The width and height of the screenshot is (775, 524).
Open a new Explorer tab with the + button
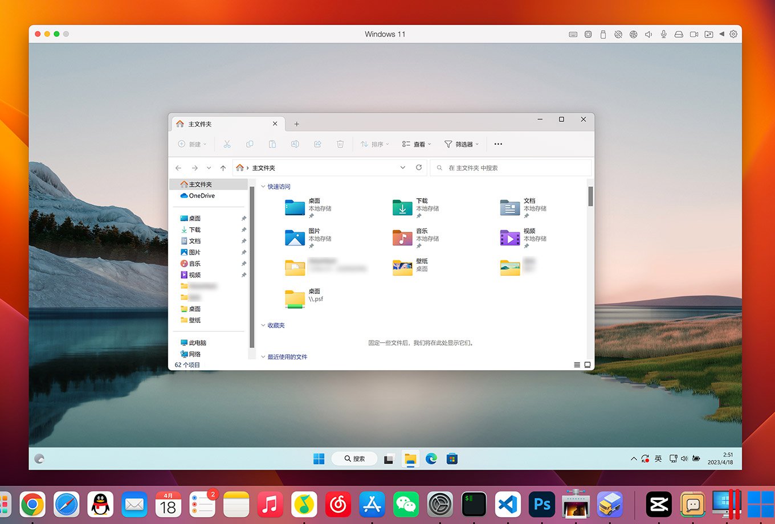coord(296,124)
